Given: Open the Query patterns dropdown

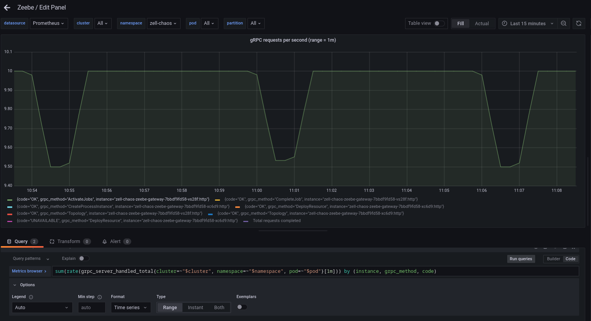Looking at the screenshot, I should click(x=31, y=259).
